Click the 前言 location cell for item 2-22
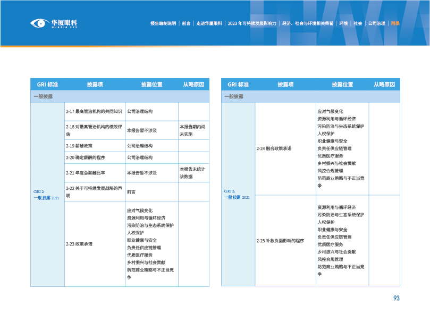 tap(130, 192)
